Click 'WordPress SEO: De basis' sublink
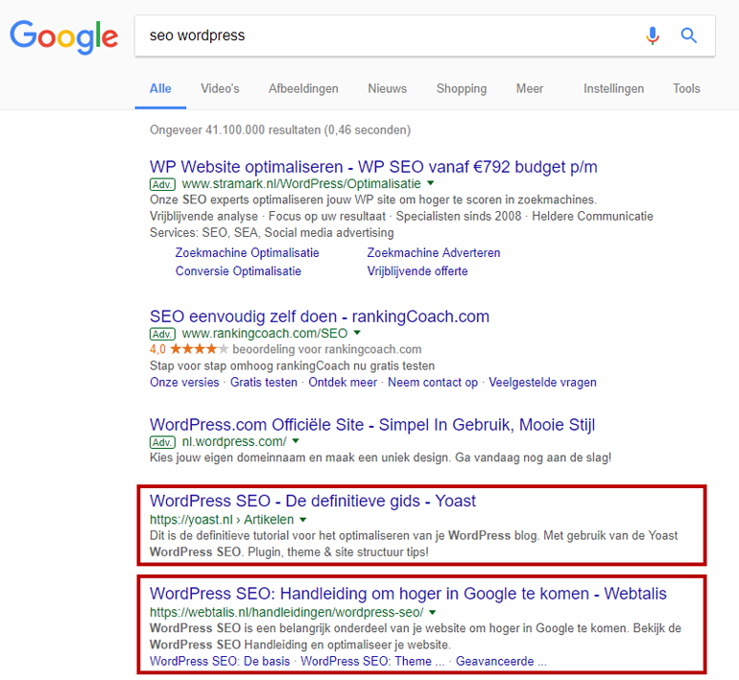This screenshot has height=680, width=739. pyautogui.click(x=220, y=661)
